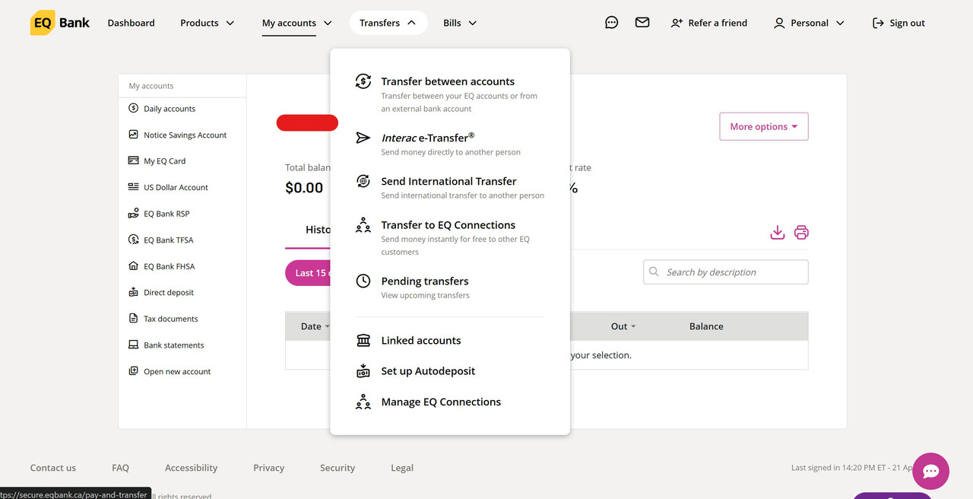Sort by the Out column arrow
Viewport: 973px width, 499px height.
tap(633, 326)
